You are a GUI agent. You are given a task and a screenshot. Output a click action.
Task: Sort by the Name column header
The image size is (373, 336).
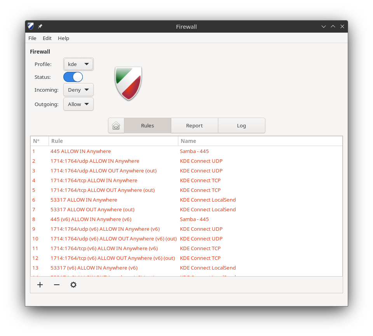click(260, 141)
